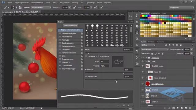
Task: Open the workspace Рисование dropdown
Action: (182, 8)
